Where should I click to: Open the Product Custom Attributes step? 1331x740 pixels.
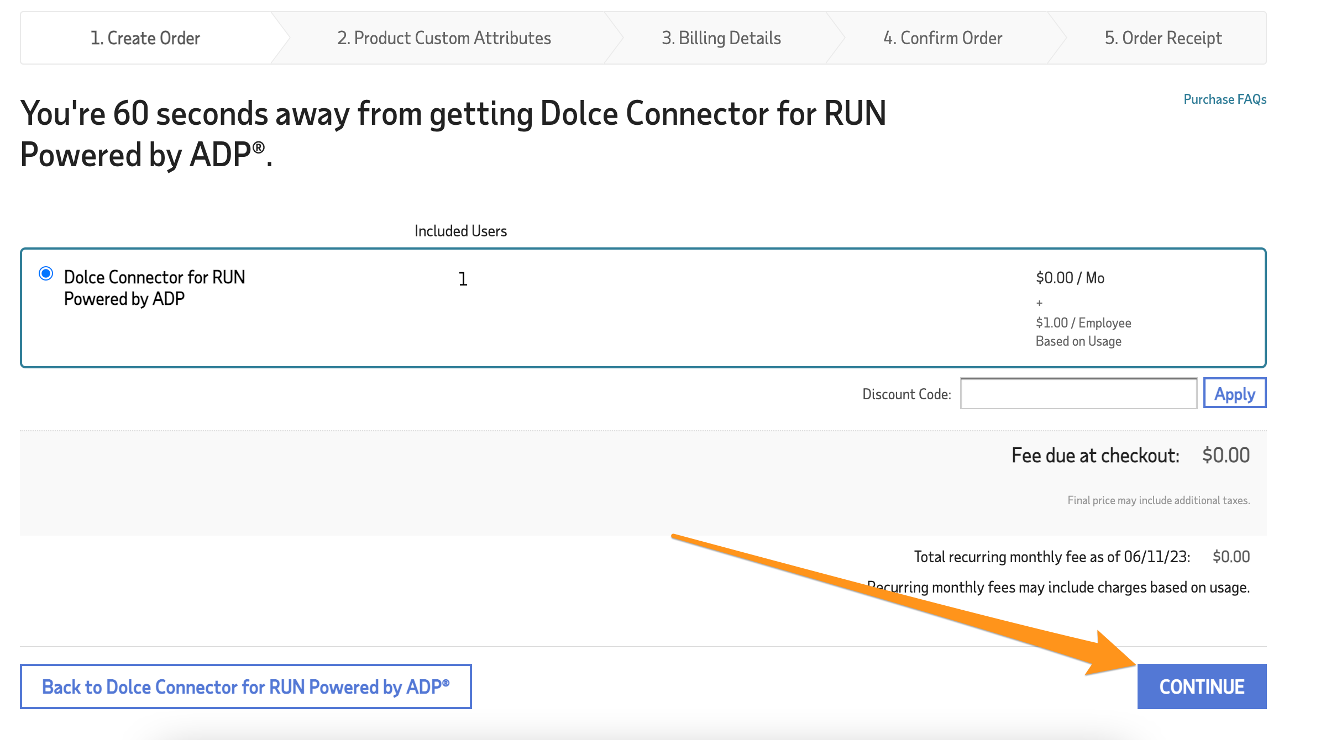[x=444, y=38]
